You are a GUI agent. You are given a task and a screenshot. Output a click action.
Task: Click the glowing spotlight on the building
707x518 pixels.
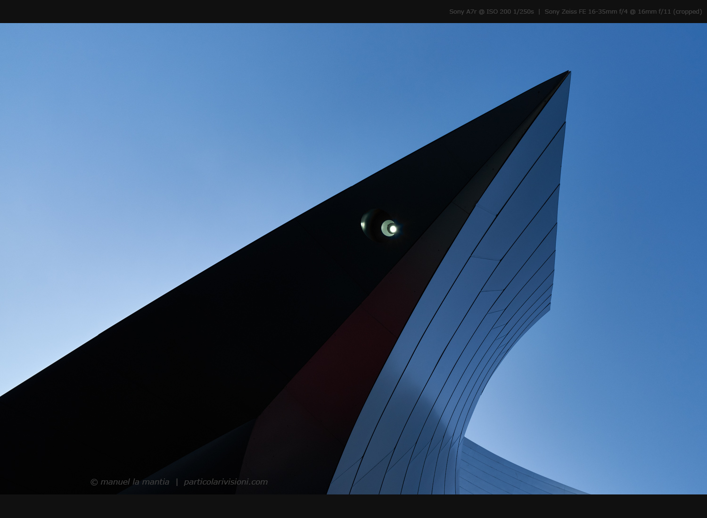[391, 229]
